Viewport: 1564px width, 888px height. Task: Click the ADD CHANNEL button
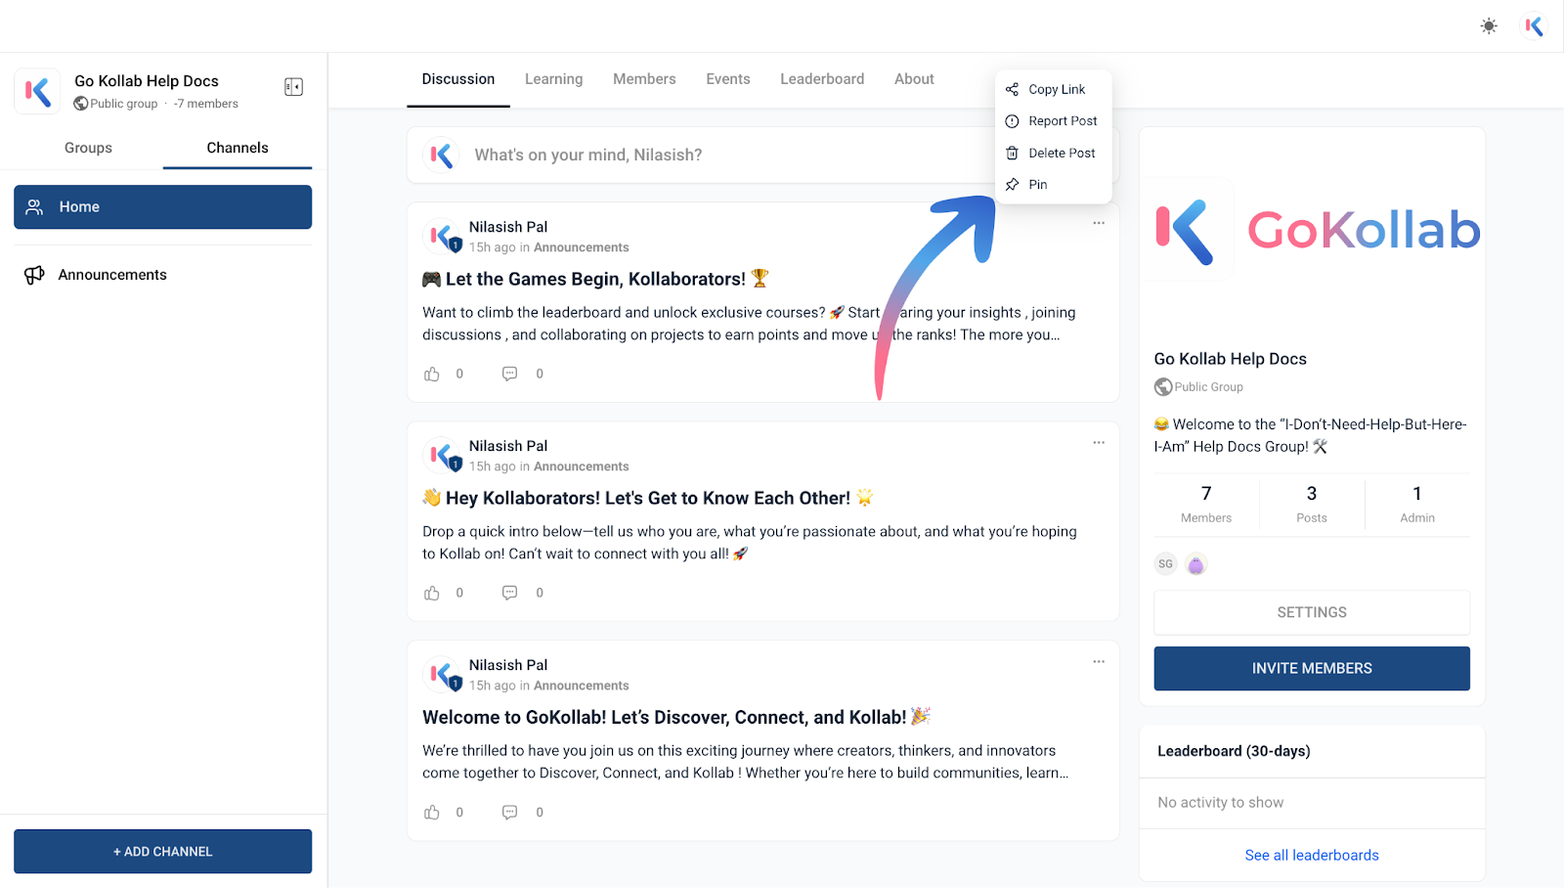tap(162, 852)
